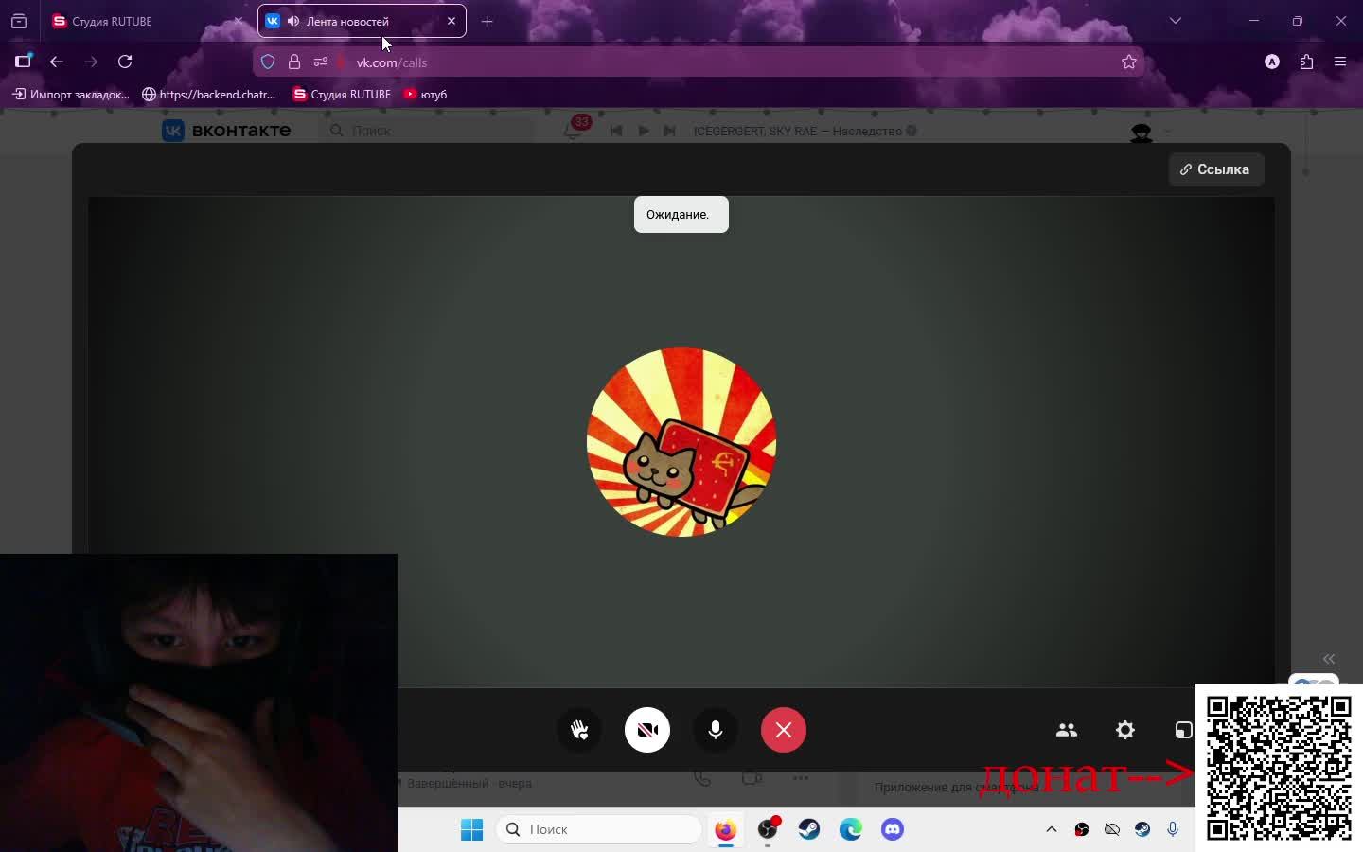Open Discord from the taskbar

[x=893, y=829]
